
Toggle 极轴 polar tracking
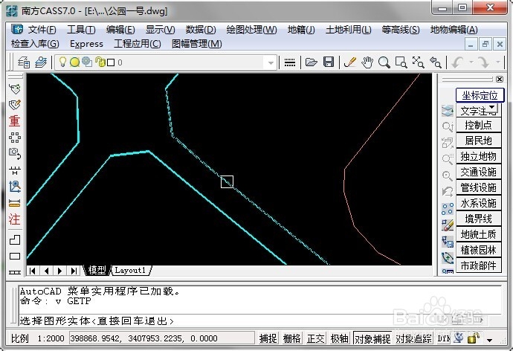point(339,338)
